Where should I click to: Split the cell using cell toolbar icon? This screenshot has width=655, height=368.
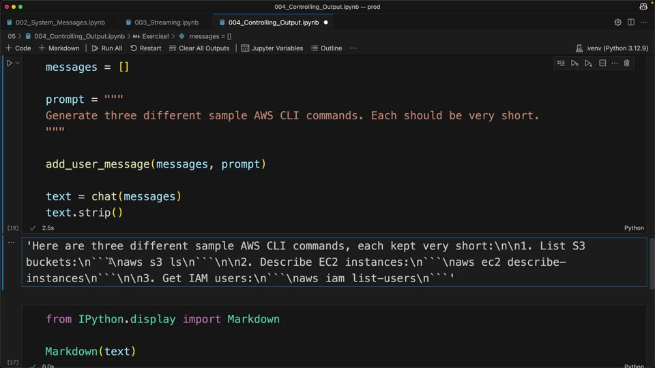coord(602,63)
